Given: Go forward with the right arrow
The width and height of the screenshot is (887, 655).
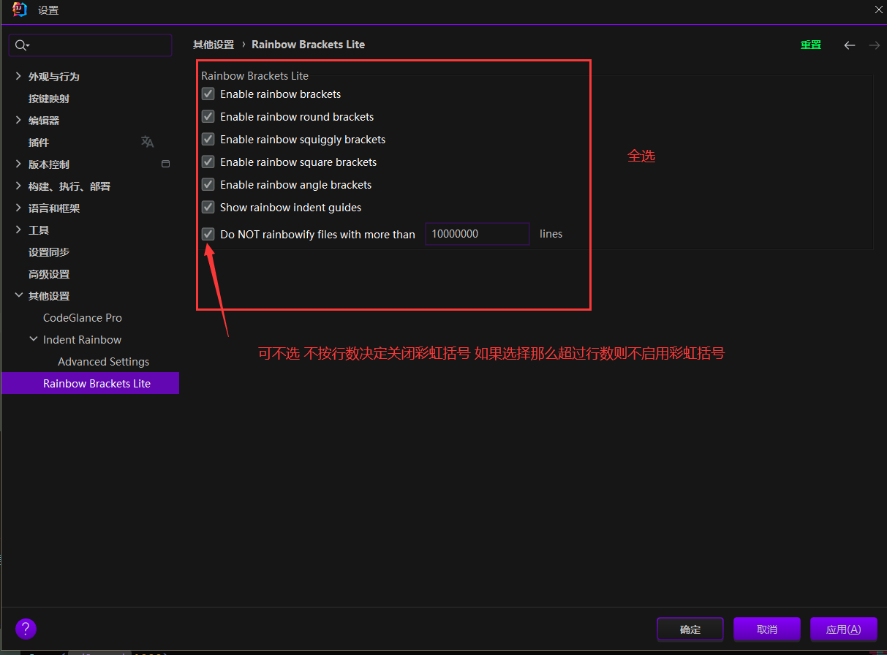Looking at the screenshot, I should point(874,45).
